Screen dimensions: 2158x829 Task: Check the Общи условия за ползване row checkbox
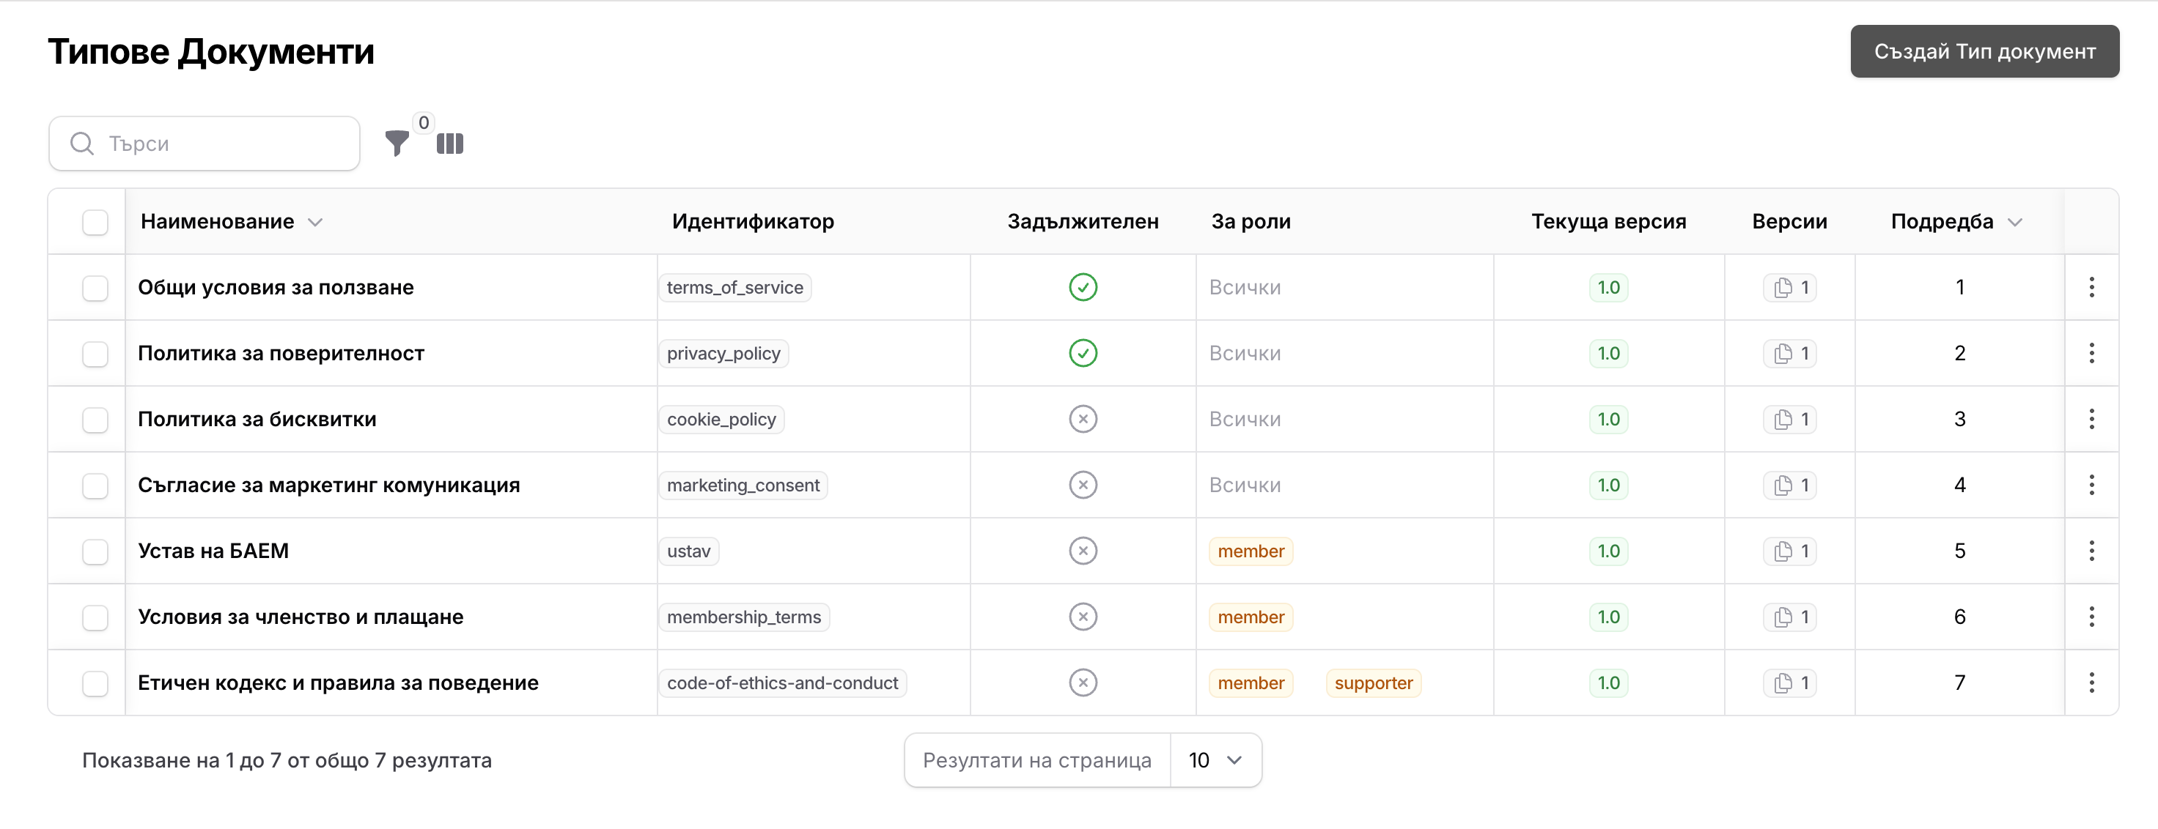pos(95,287)
